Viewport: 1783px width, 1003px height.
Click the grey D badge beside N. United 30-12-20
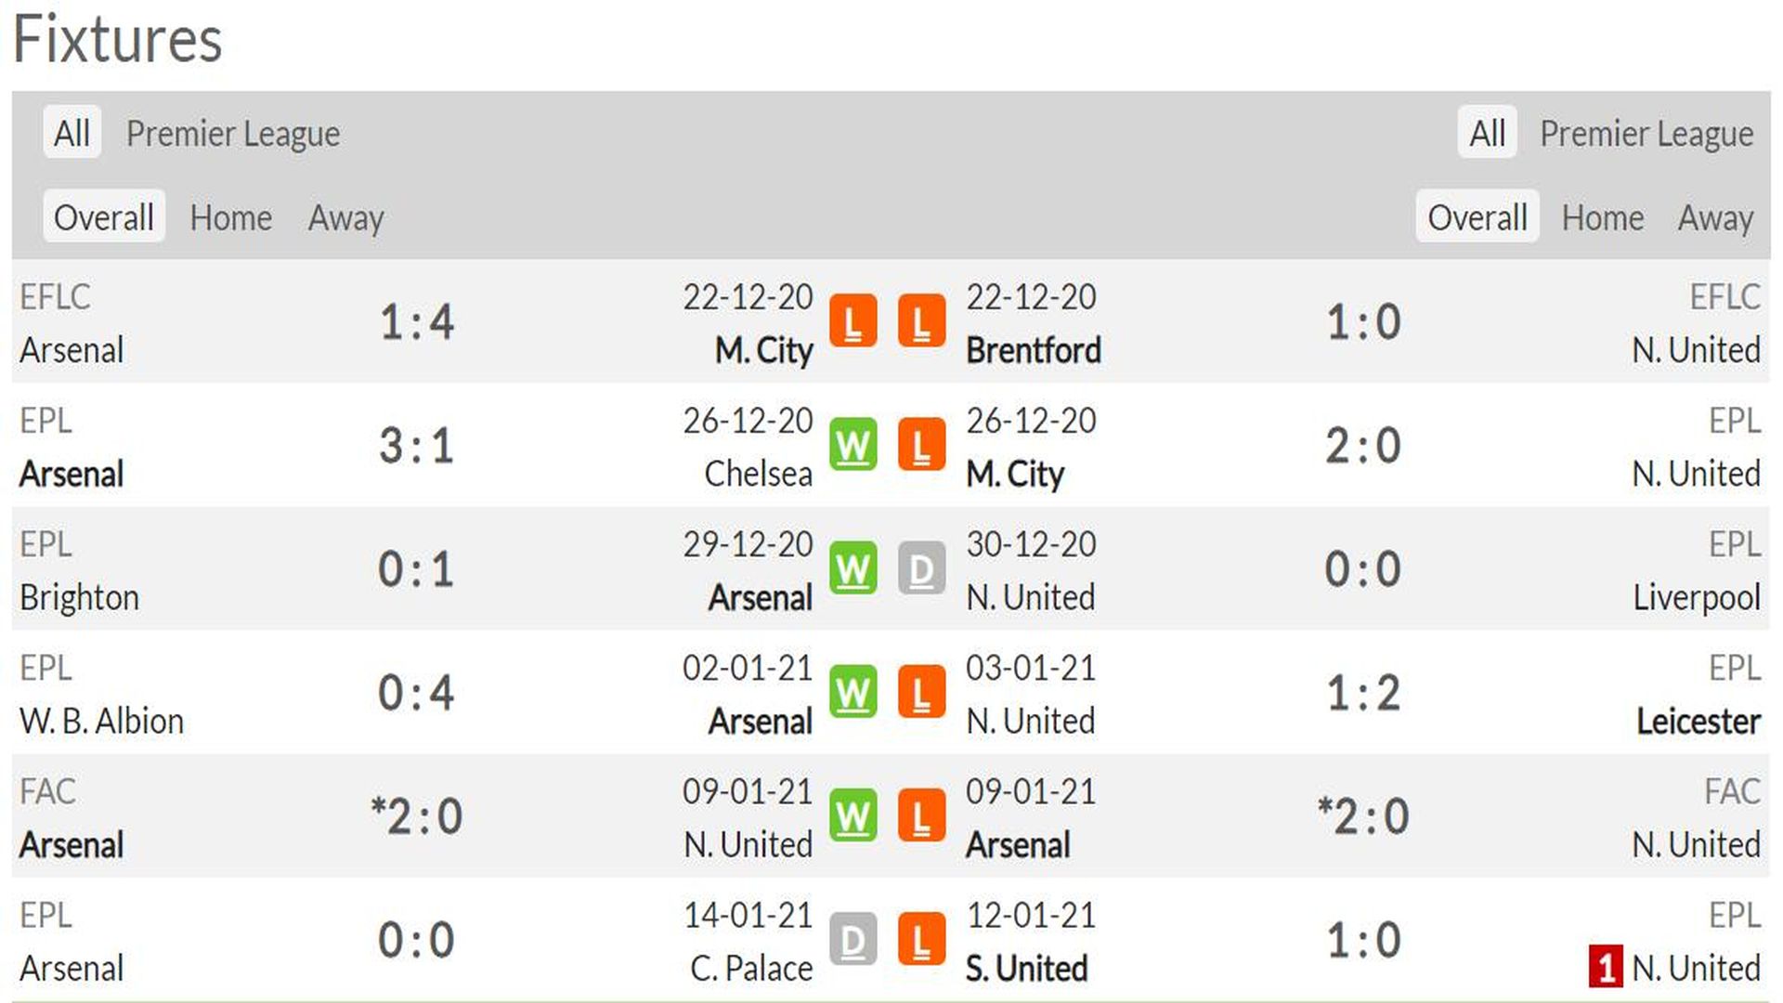tap(921, 568)
